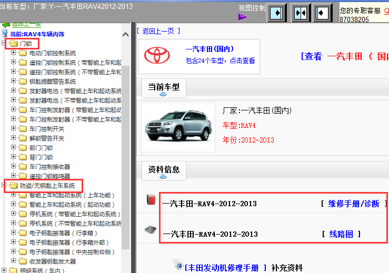
Task: Click the 车型:RAV4 text
Action: click(x=239, y=126)
